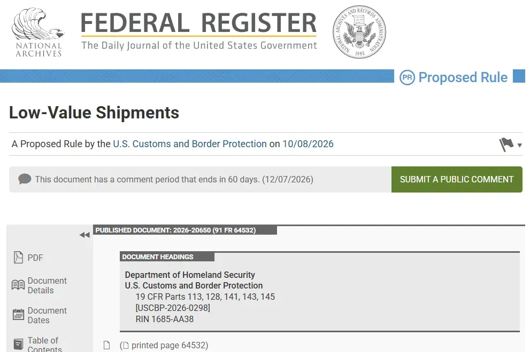530x352 pixels.
Task: Click the comment speech bubble icon
Action: click(x=25, y=179)
